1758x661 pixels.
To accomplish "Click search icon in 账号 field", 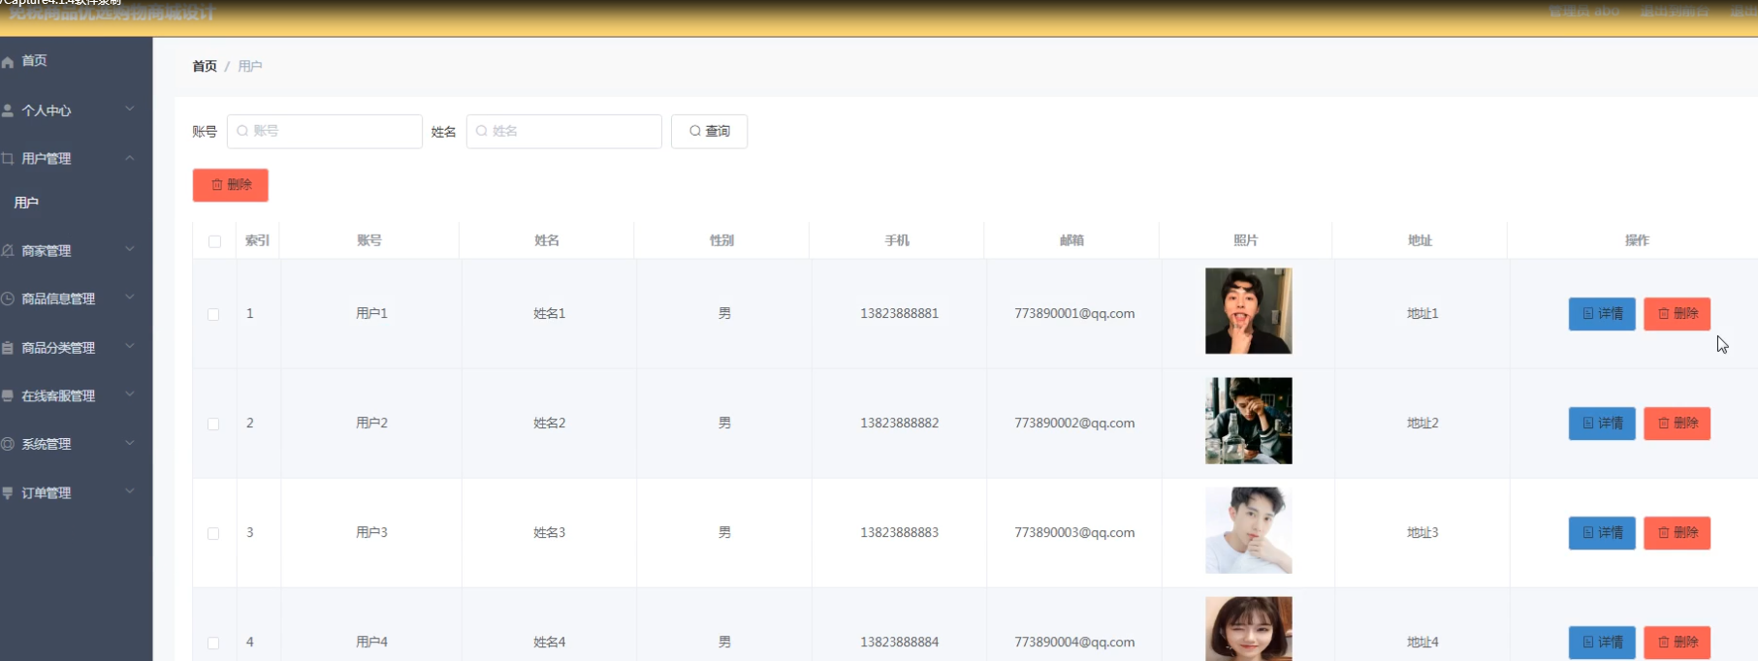I will click(242, 131).
